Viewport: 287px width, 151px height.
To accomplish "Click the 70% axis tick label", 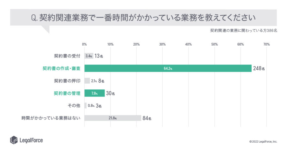I will click(x=267, y=44).
